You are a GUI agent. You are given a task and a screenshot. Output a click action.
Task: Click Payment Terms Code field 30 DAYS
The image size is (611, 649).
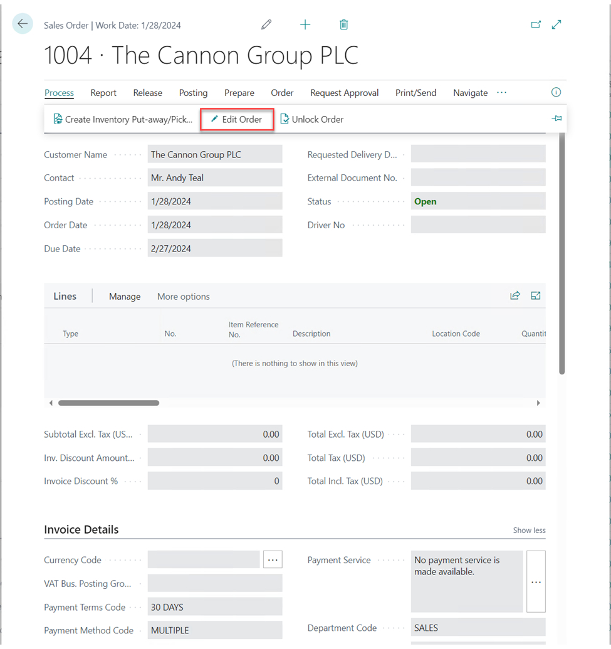[215, 607]
